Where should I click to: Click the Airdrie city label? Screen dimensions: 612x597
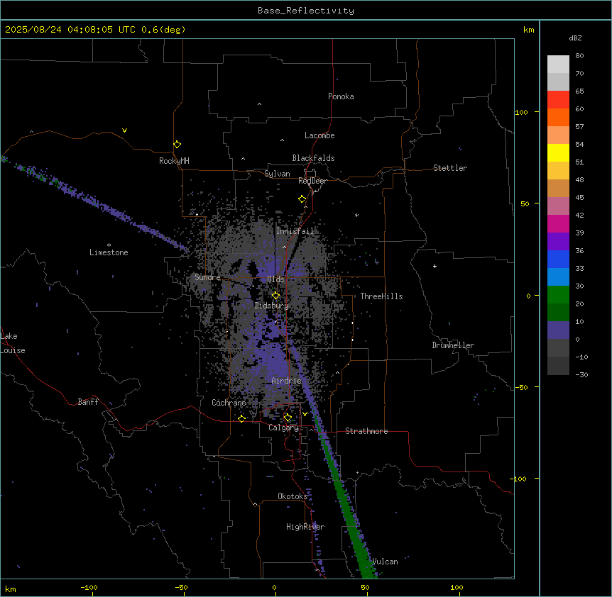click(286, 381)
